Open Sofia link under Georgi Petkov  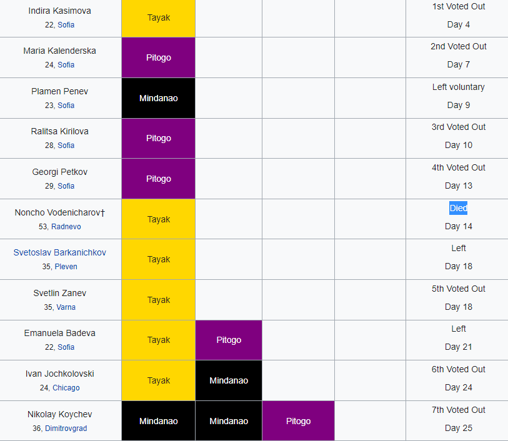[x=66, y=186]
